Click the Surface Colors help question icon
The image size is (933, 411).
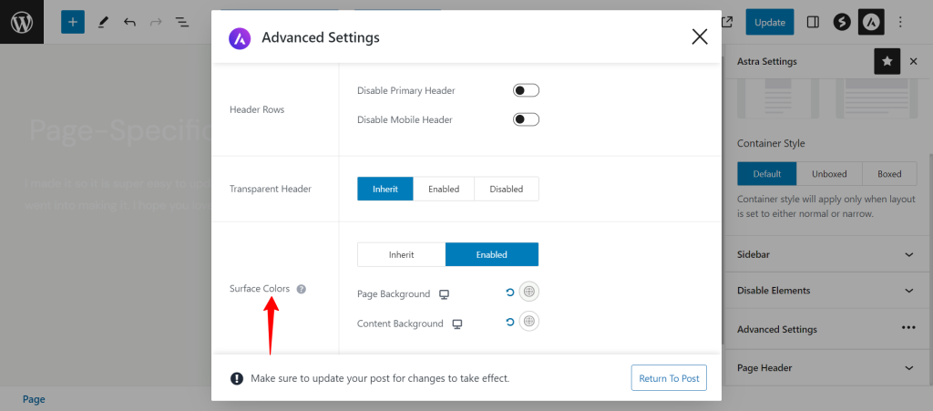[x=301, y=289]
